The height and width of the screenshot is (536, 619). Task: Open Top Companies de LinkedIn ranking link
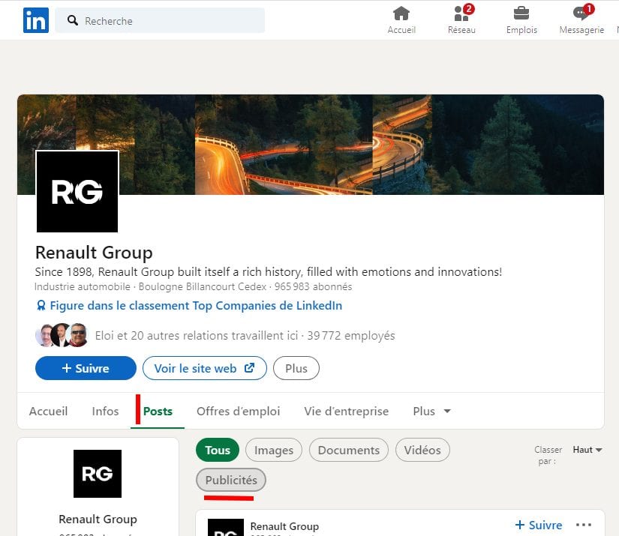[196, 306]
